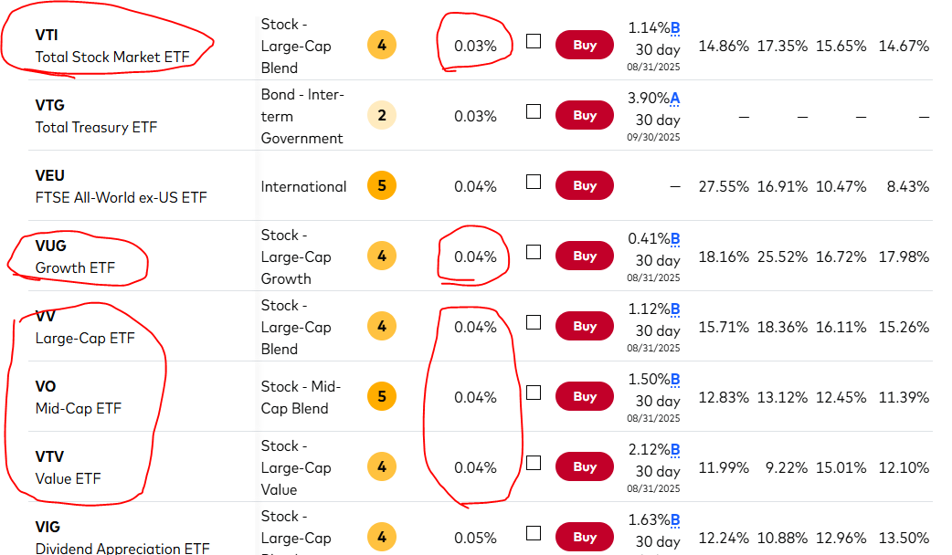
Task: Click Buy for Large-Cap ETF VV
Action: point(585,327)
